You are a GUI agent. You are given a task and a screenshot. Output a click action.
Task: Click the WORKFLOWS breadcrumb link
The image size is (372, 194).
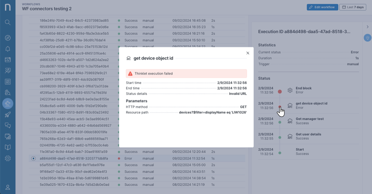click(31, 4)
